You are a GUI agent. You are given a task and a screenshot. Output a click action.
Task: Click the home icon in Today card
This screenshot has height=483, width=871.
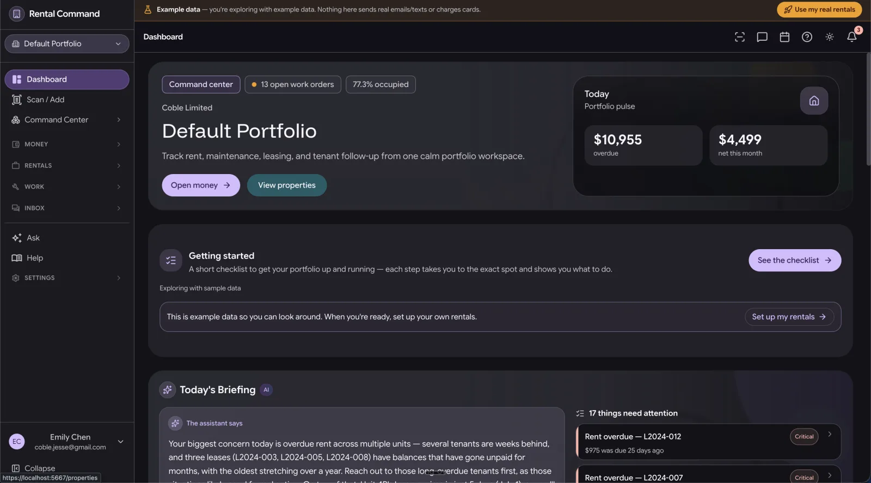click(814, 101)
